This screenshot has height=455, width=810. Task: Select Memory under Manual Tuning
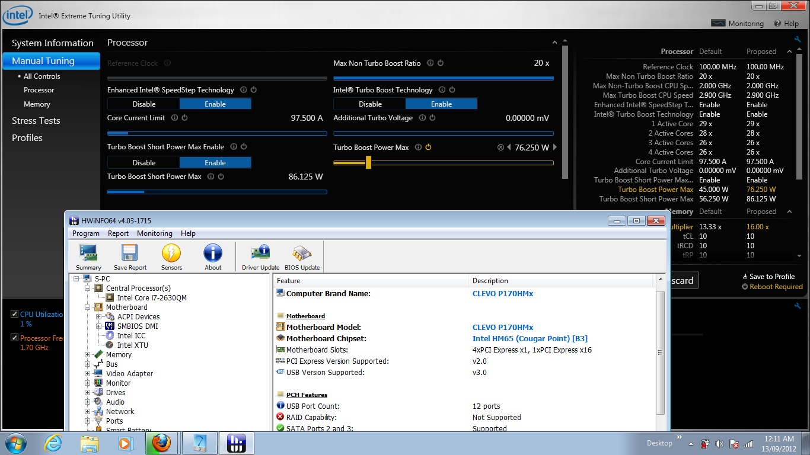(x=37, y=104)
